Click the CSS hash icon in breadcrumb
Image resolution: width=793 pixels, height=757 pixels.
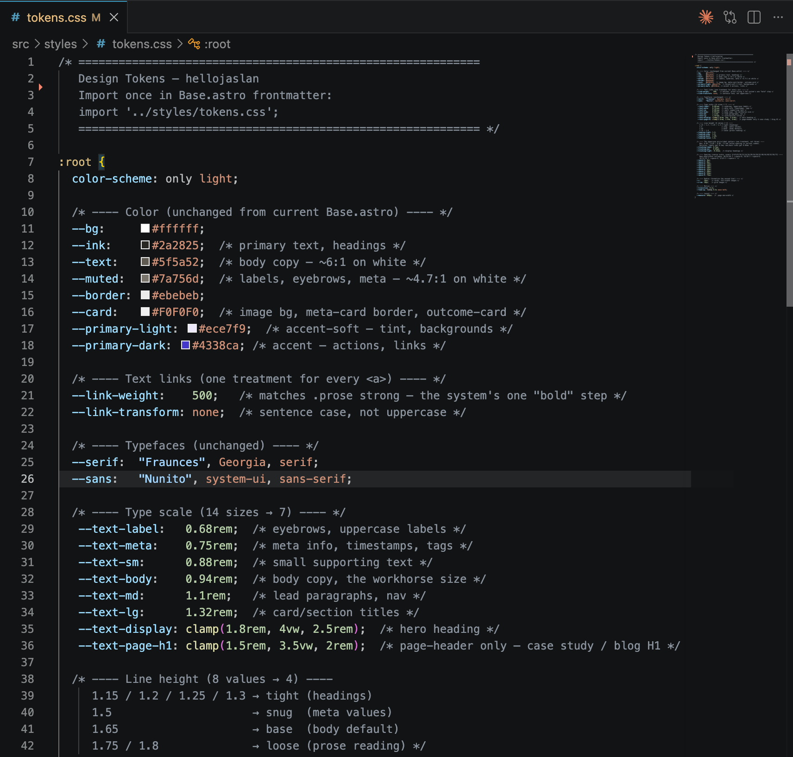pyautogui.click(x=101, y=44)
